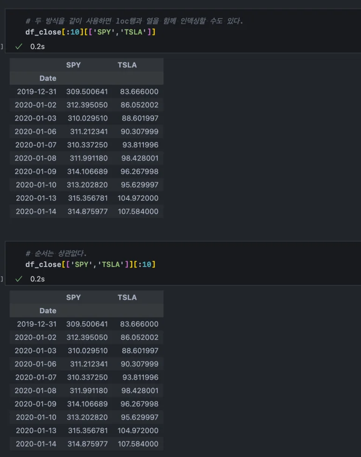Click the Date index header in the second table
The width and height of the screenshot is (361, 457).
coord(48,311)
